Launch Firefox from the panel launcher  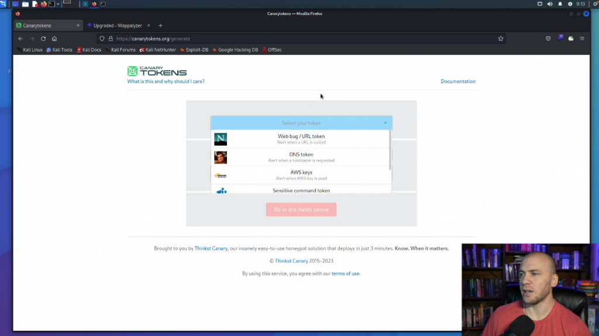pyautogui.click(x=43, y=4)
